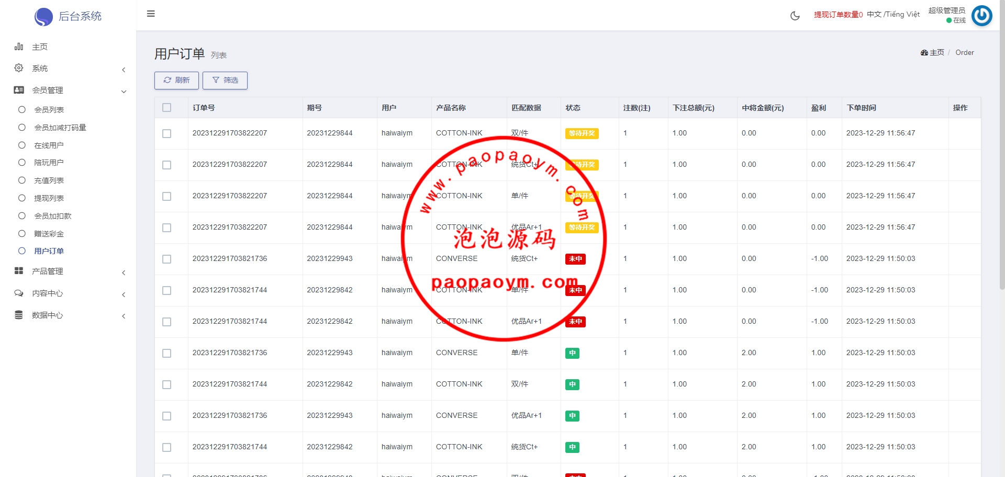This screenshot has height=477, width=1005.
Task: Click the 在线用户 circle icon
Action: pyautogui.click(x=22, y=145)
